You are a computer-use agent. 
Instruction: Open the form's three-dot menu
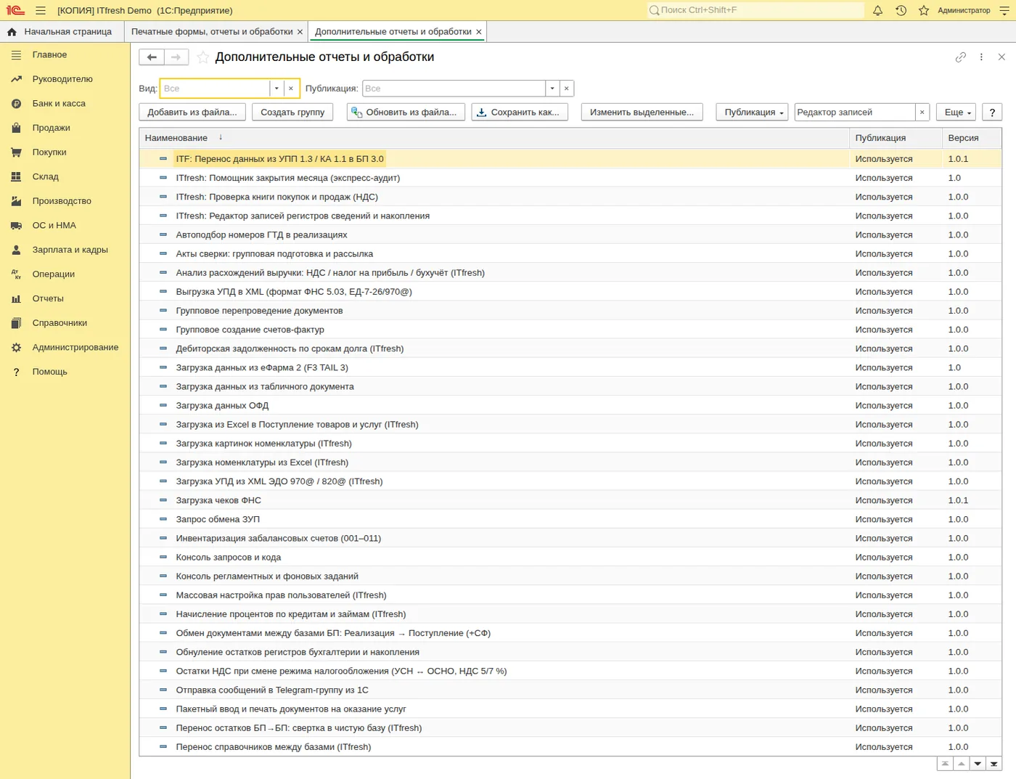coord(981,57)
